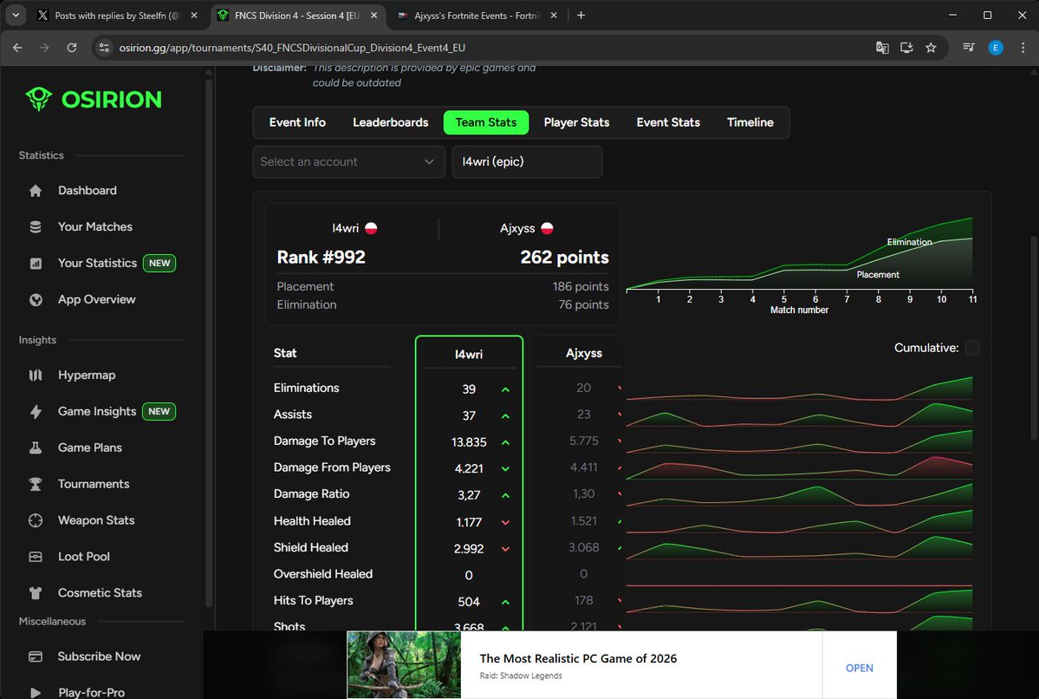The image size is (1039, 699).
Task: Switch to Leaderboards tab
Action: 390,122
